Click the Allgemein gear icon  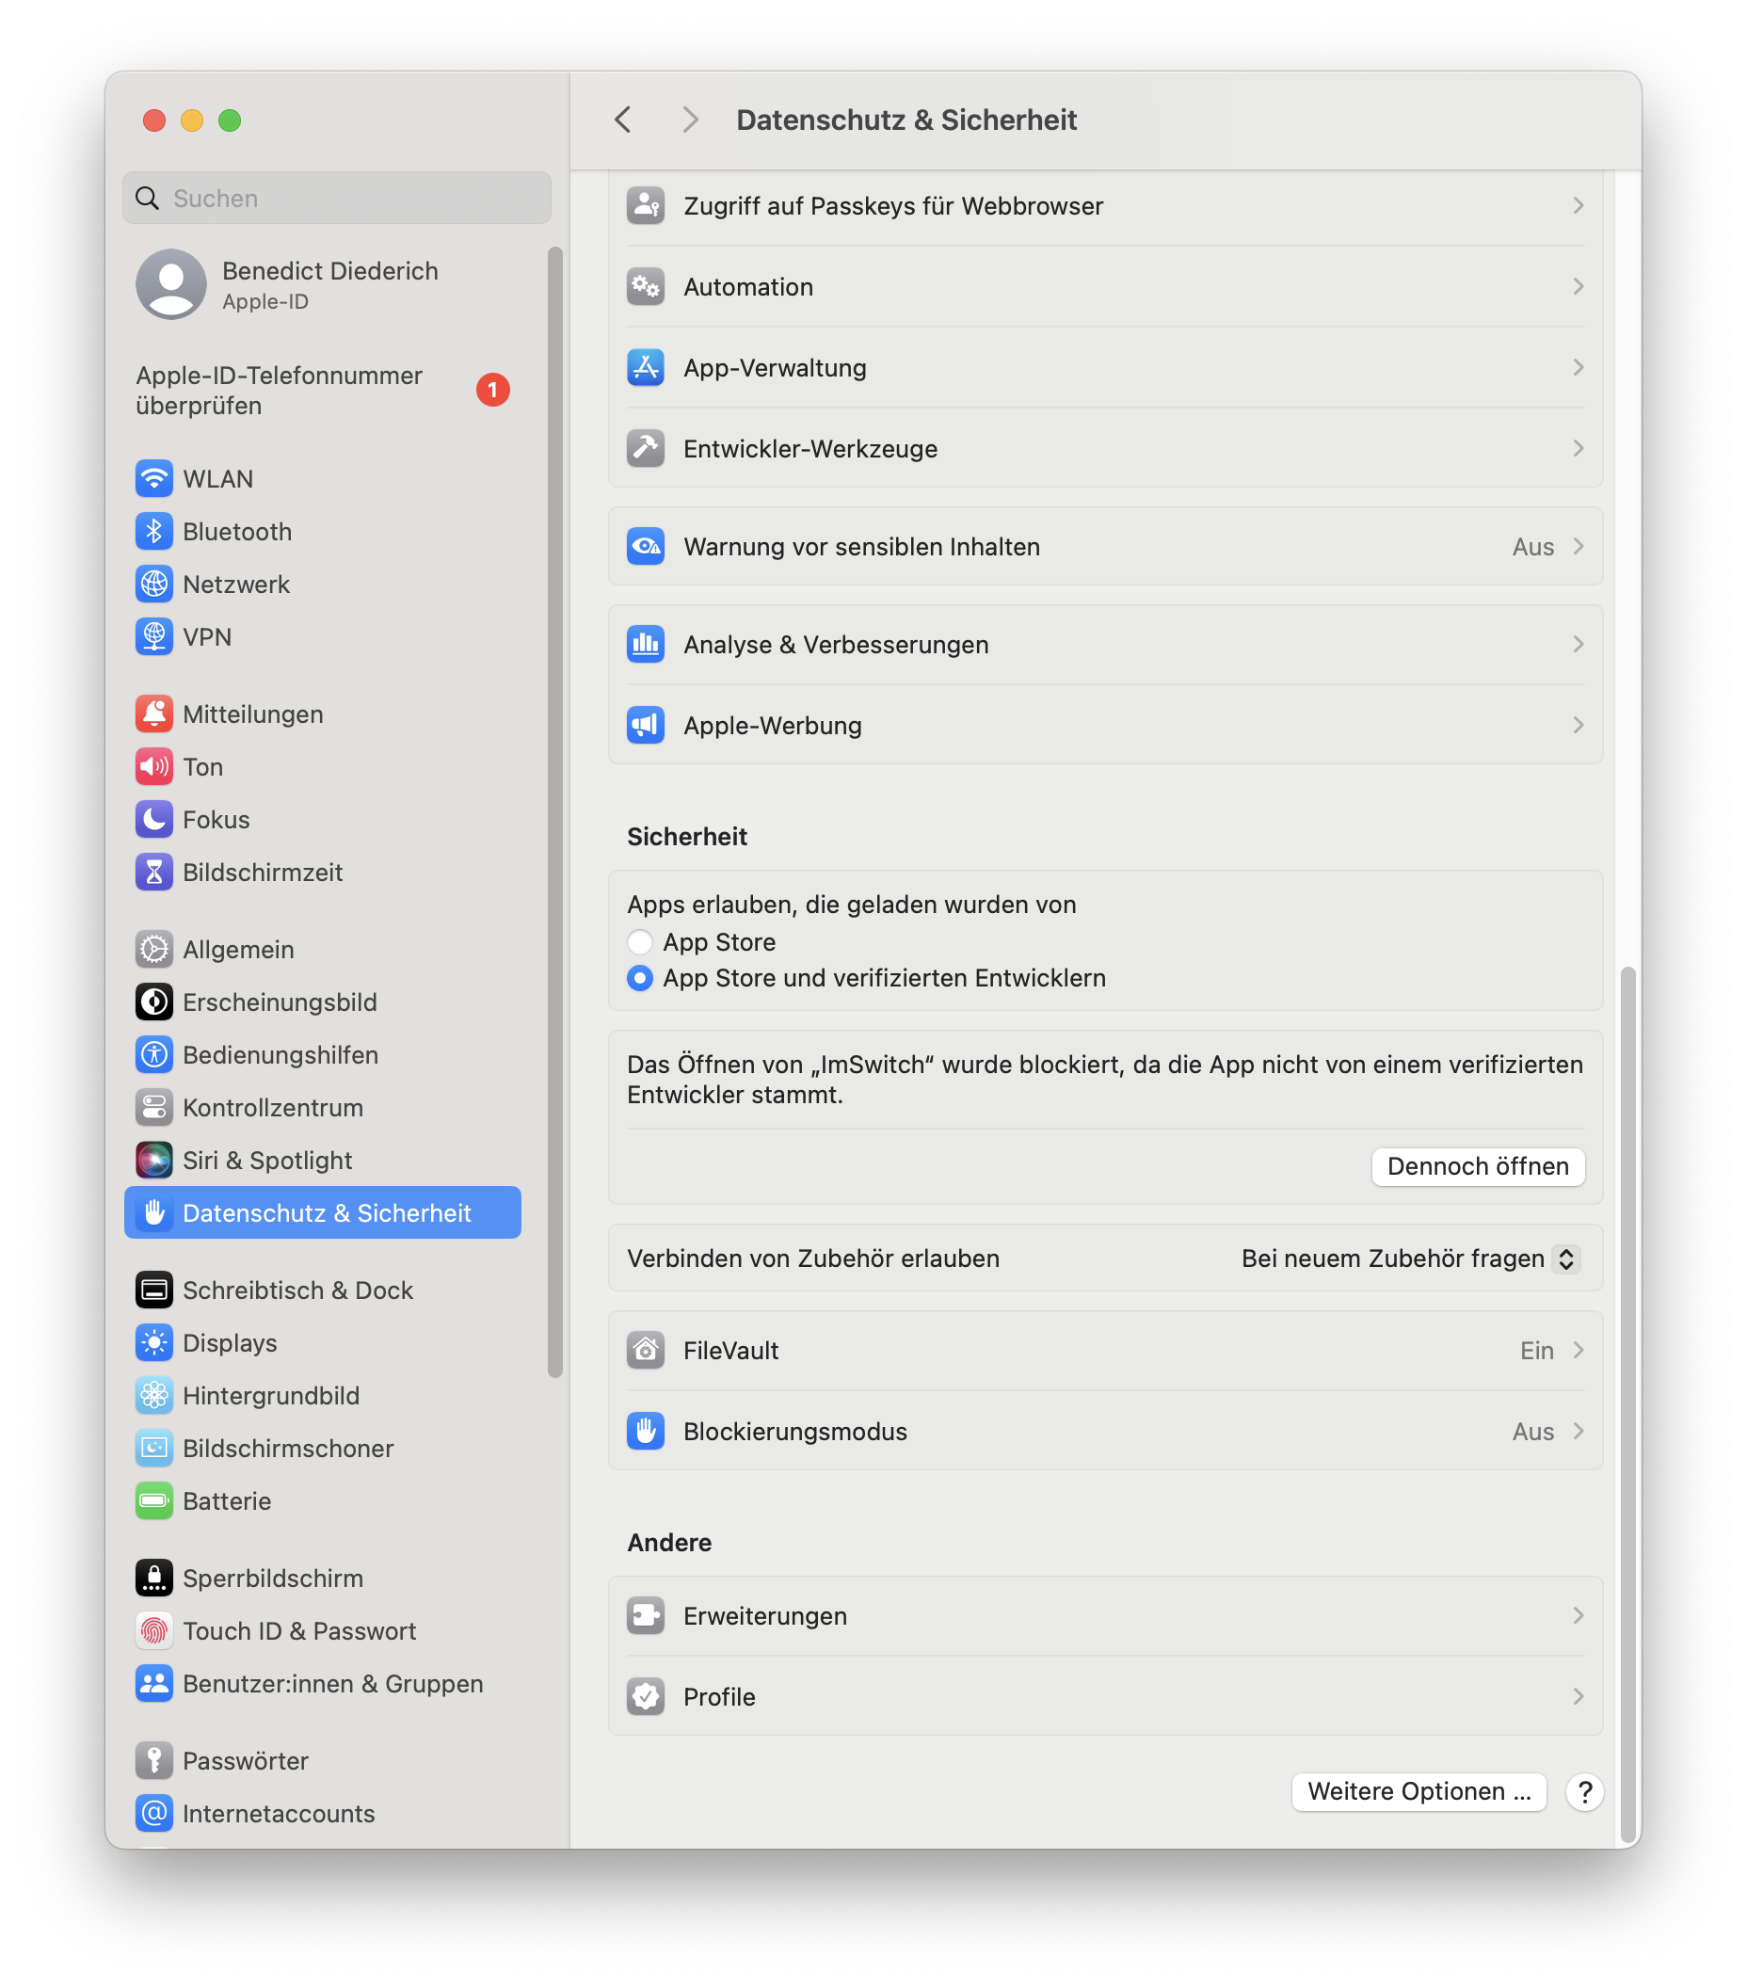coord(153,951)
